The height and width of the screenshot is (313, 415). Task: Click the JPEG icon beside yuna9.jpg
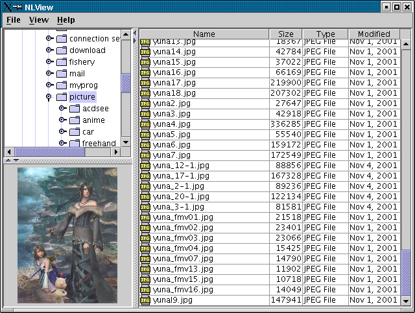[x=145, y=300]
